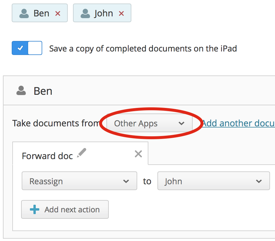
Task: Click the Ben section header title
Action: coord(43,91)
